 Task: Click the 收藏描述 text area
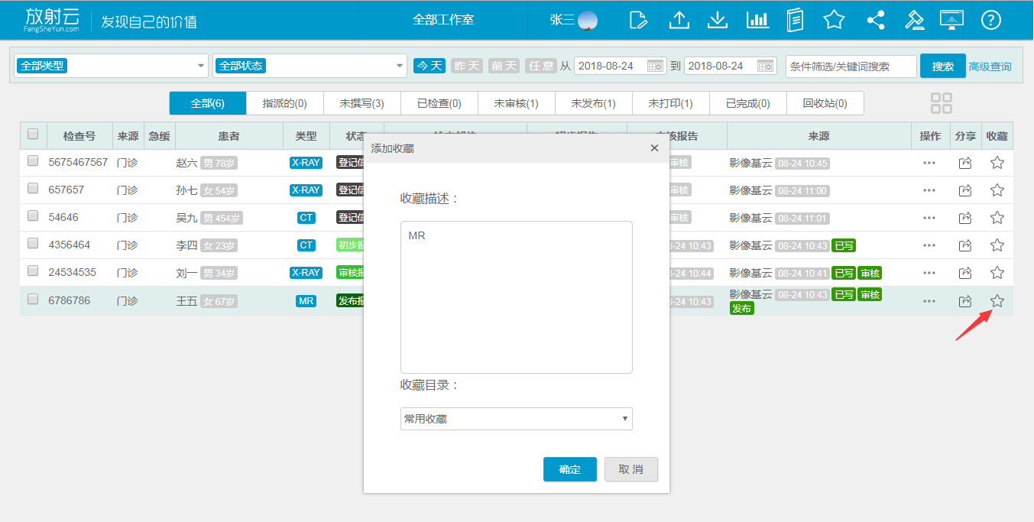(516, 297)
